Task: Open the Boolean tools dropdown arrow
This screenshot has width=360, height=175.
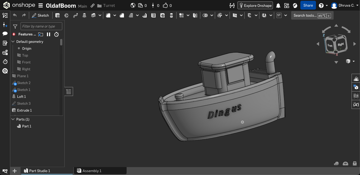Action: point(212,15)
